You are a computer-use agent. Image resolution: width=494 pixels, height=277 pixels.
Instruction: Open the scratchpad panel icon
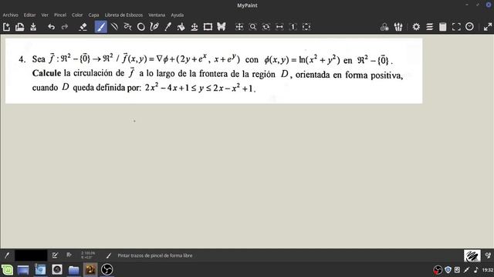[x=442, y=27]
